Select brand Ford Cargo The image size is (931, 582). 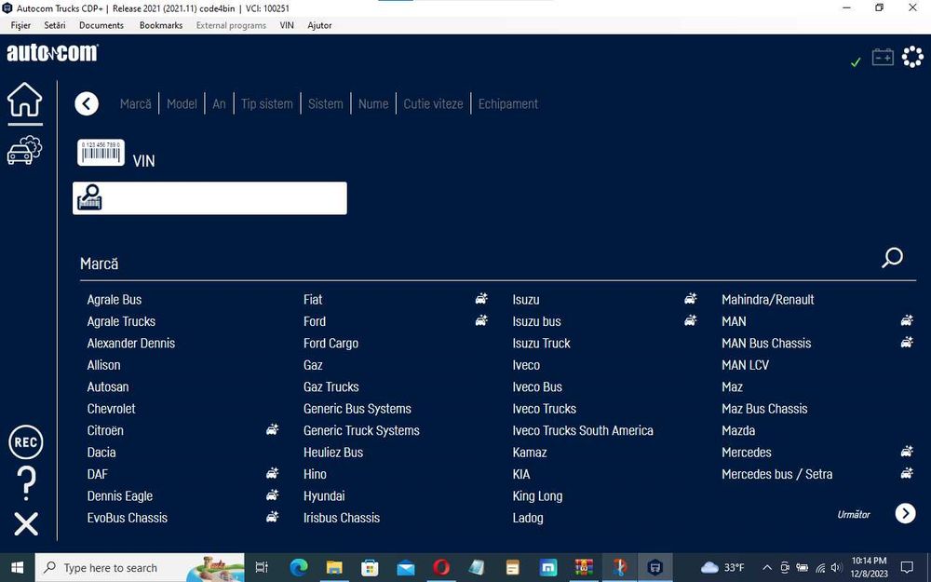(331, 344)
